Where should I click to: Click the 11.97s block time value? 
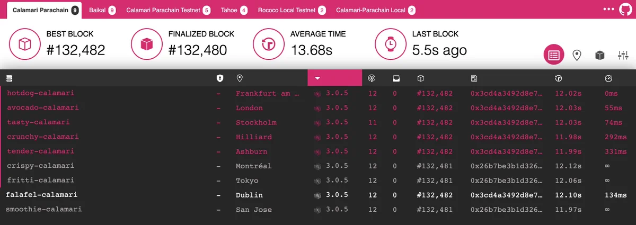[x=568, y=210]
